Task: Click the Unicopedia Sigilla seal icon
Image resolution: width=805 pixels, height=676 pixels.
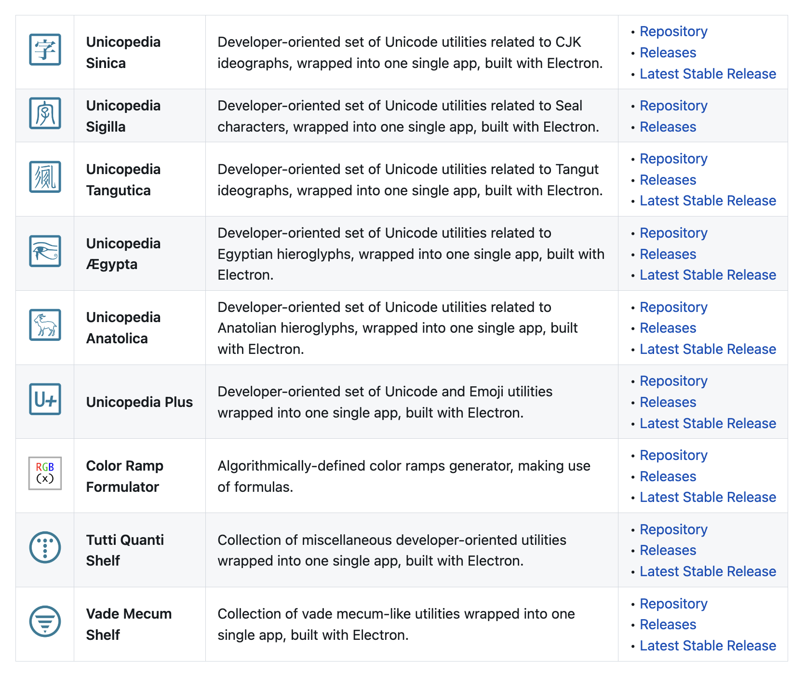Action: point(45,113)
